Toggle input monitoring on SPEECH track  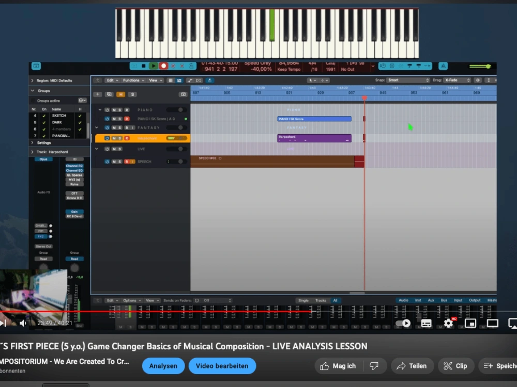point(132,162)
